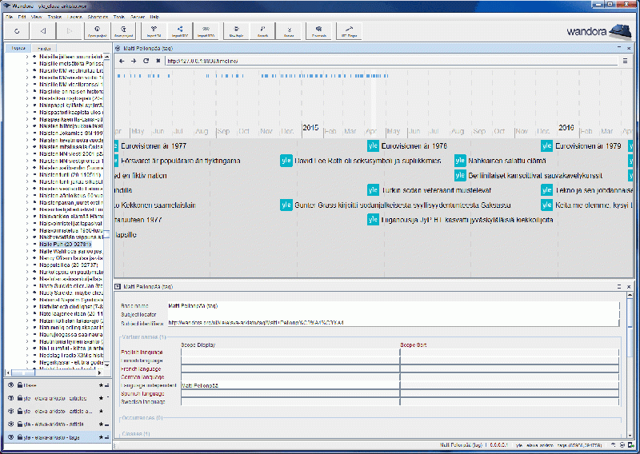Screen dimensions: 640x454
Task: Click the Open project toolbar button
Action: coord(97,31)
